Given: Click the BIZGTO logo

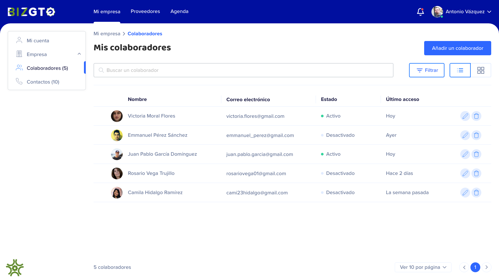Looking at the screenshot, I should [x=31, y=12].
